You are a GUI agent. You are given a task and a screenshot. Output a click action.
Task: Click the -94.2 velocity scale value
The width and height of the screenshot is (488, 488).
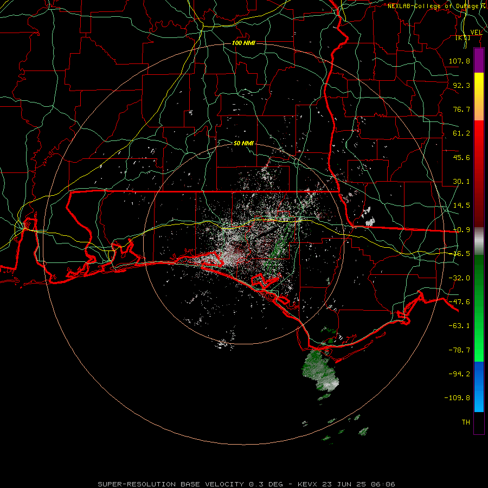[x=459, y=374]
